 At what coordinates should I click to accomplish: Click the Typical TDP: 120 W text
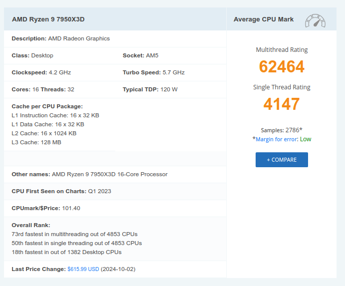click(x=150, y=89)
